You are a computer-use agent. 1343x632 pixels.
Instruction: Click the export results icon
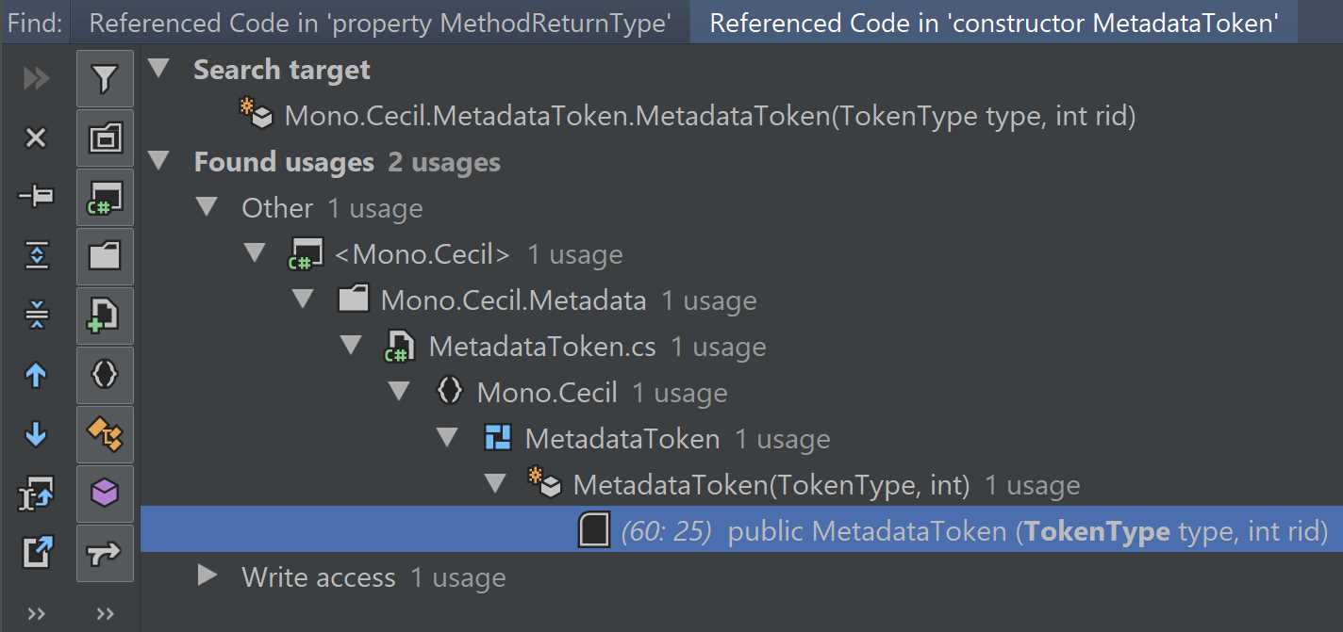click(x=36, y=552)
